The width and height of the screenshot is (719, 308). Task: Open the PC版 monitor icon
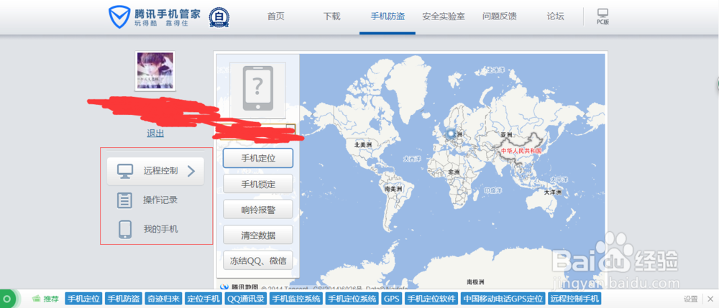click(603, 13)
